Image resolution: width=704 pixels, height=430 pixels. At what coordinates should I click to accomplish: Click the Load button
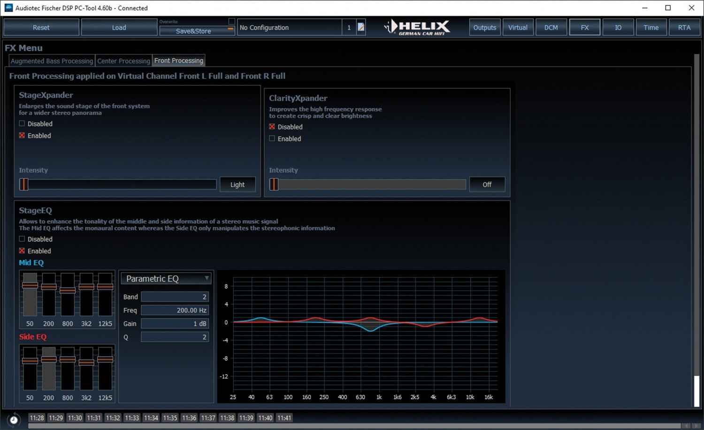[119, 27]
